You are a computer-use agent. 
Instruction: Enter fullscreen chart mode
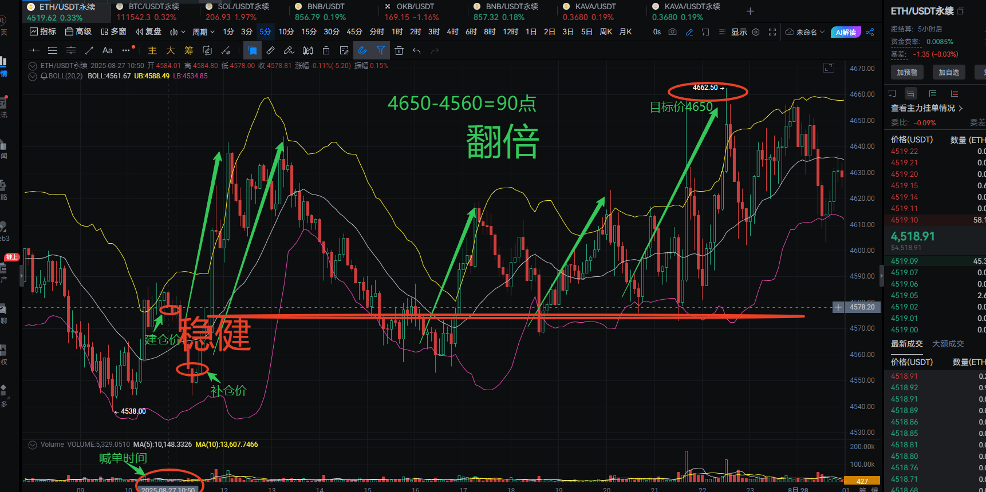coord(772,32)
